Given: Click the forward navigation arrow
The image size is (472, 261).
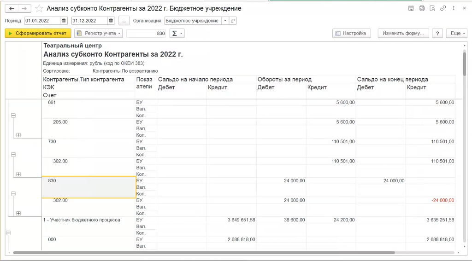Looking at the screenshot, I should [25, 9].
